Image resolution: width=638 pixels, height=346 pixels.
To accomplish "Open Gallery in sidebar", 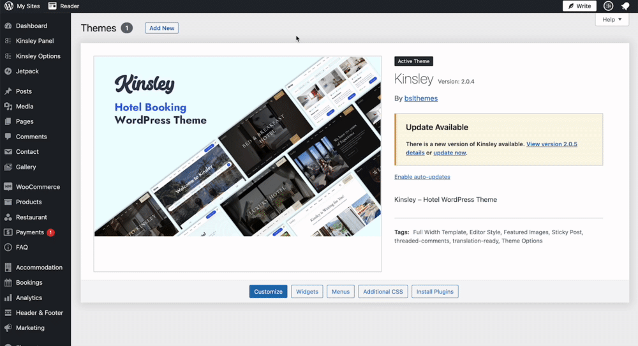I will pos(26,167).
